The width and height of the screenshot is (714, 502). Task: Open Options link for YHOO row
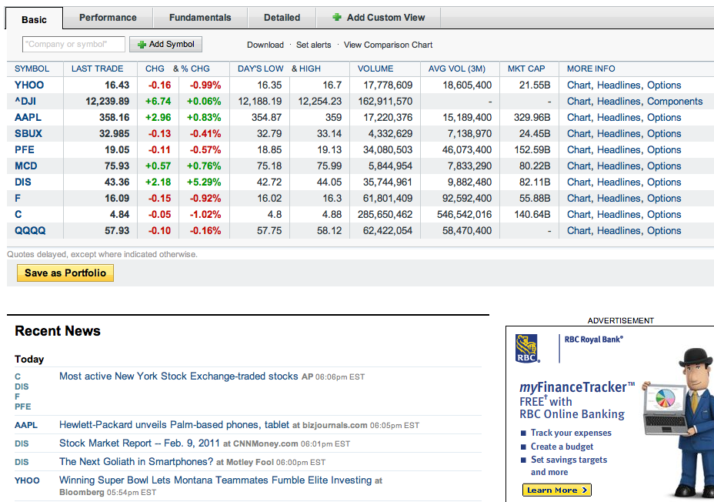[x=664, y=85]
